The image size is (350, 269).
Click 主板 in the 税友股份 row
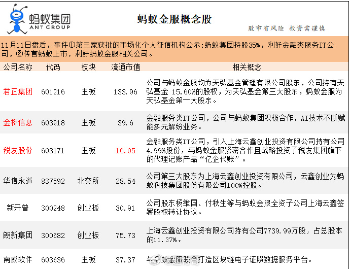88,150
